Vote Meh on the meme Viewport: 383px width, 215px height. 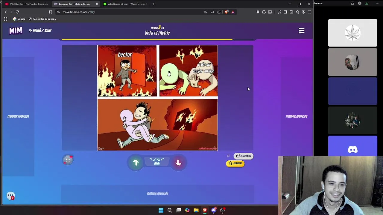click(x=157, y=162)
